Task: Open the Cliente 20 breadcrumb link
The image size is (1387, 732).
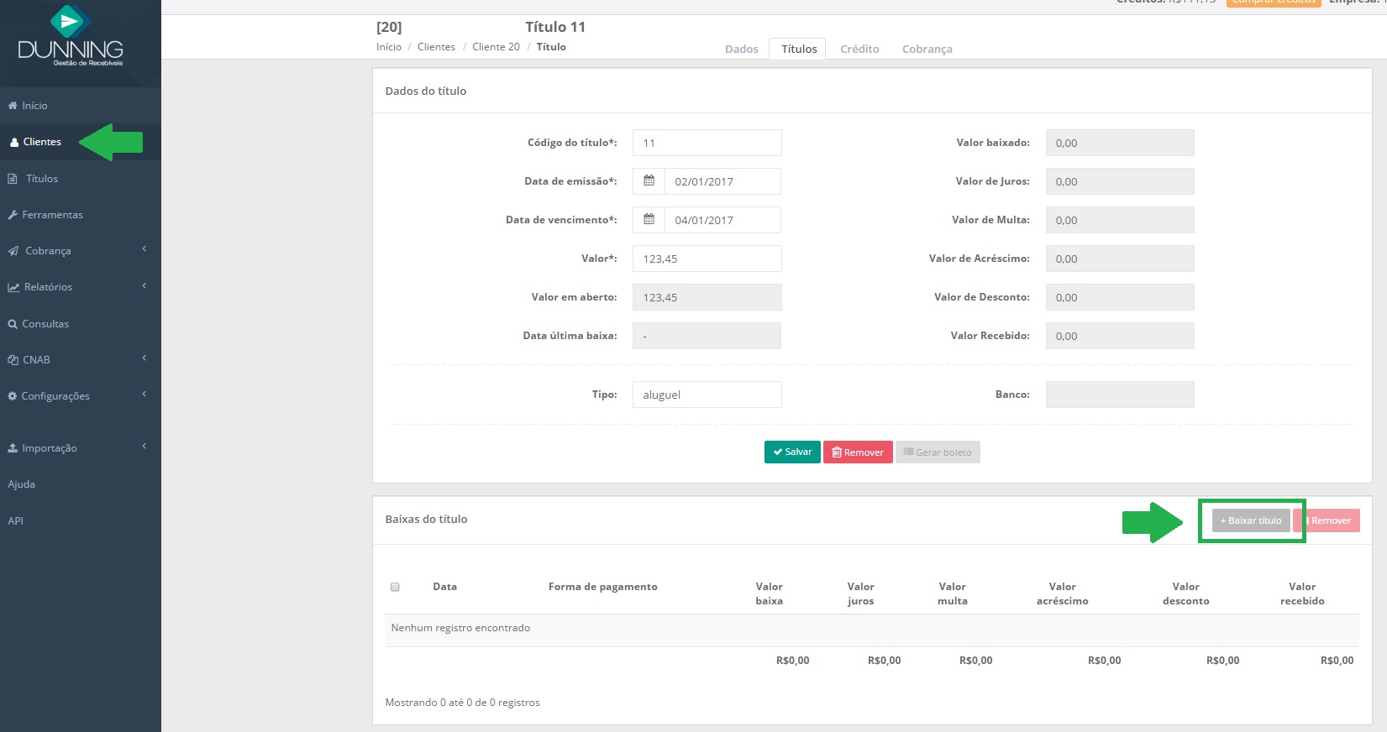Action: [496, 47]
